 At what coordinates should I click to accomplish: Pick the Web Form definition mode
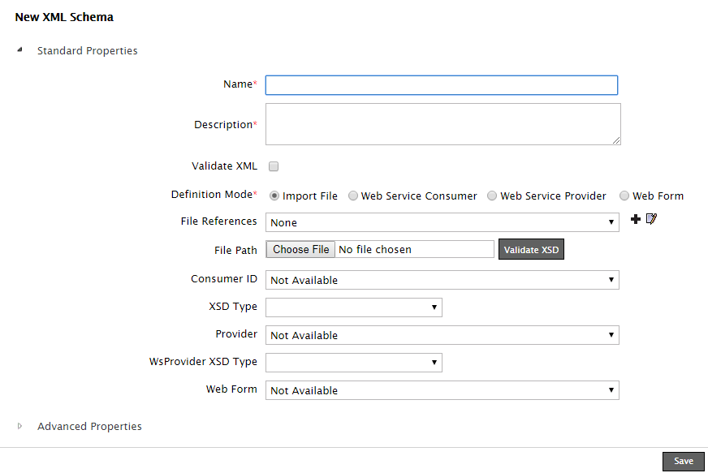[624, 196]
